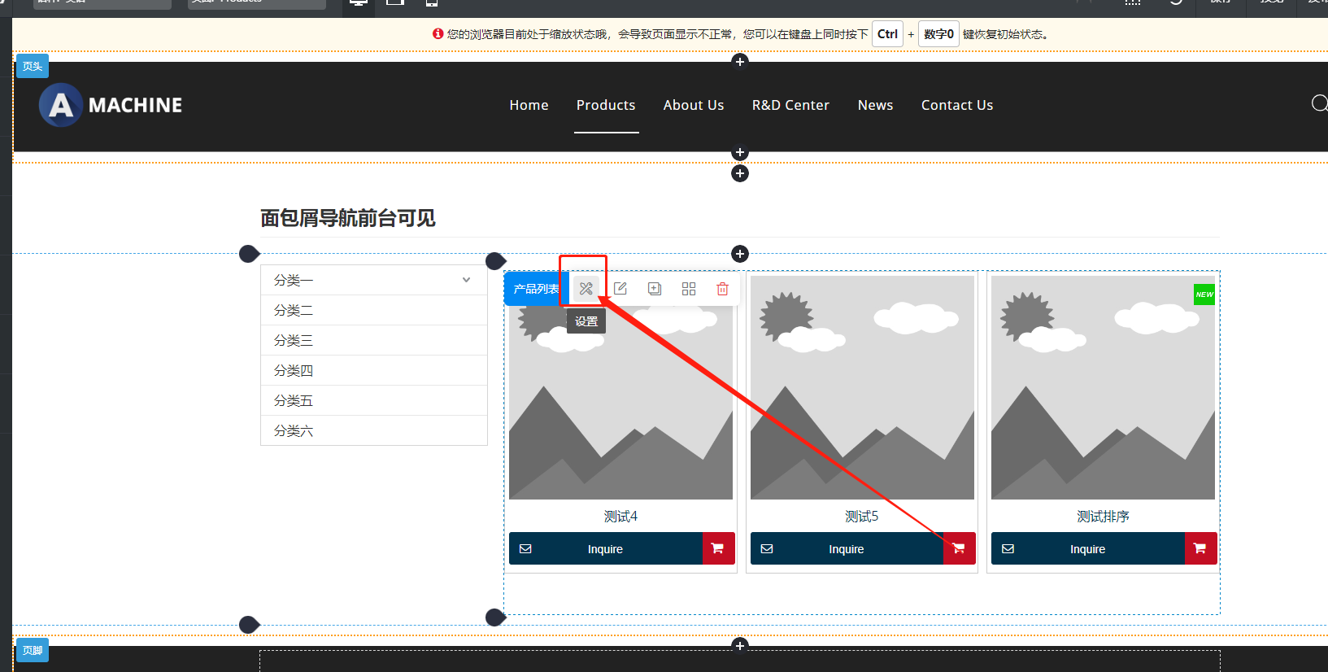This screenshot has width=1328, height=672.
Task: Select category 分类六 in sidebar
Action: pyautogui.click(x=294, y=430)
